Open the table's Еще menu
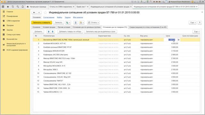Viewport: 205px width, 115px height. pyautogui.click(x=196, y=32)
